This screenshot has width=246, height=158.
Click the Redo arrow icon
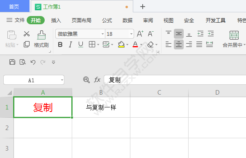coord(43,62)
